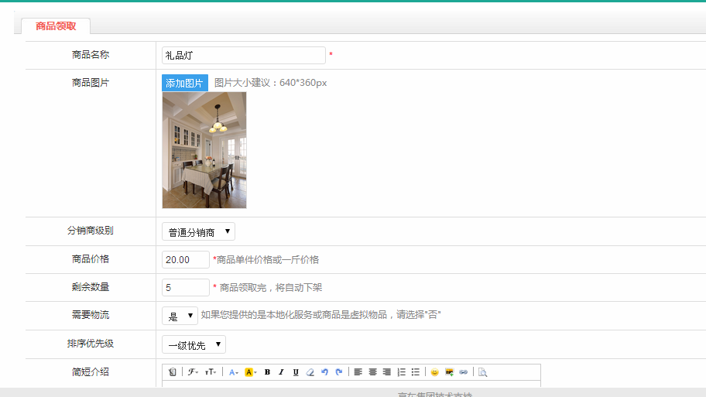Click the eraser remove-format icon
This screenshot has height=397, width=706.
[x=310, y=372]
